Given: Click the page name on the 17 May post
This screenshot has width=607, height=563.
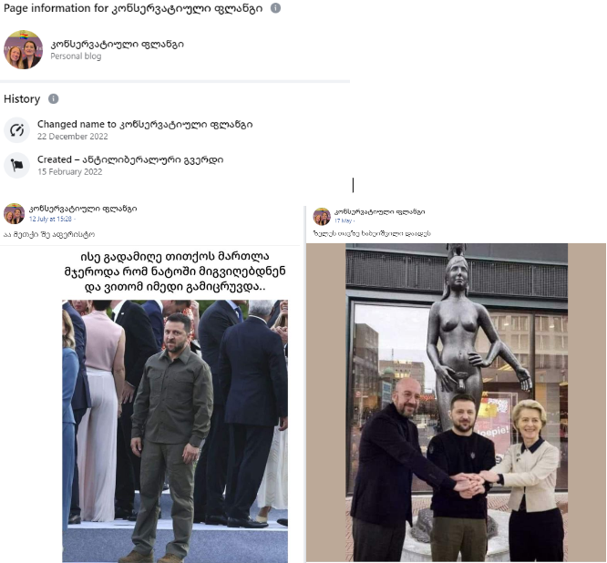Looking at the screenshot, I should coord(380,211).
